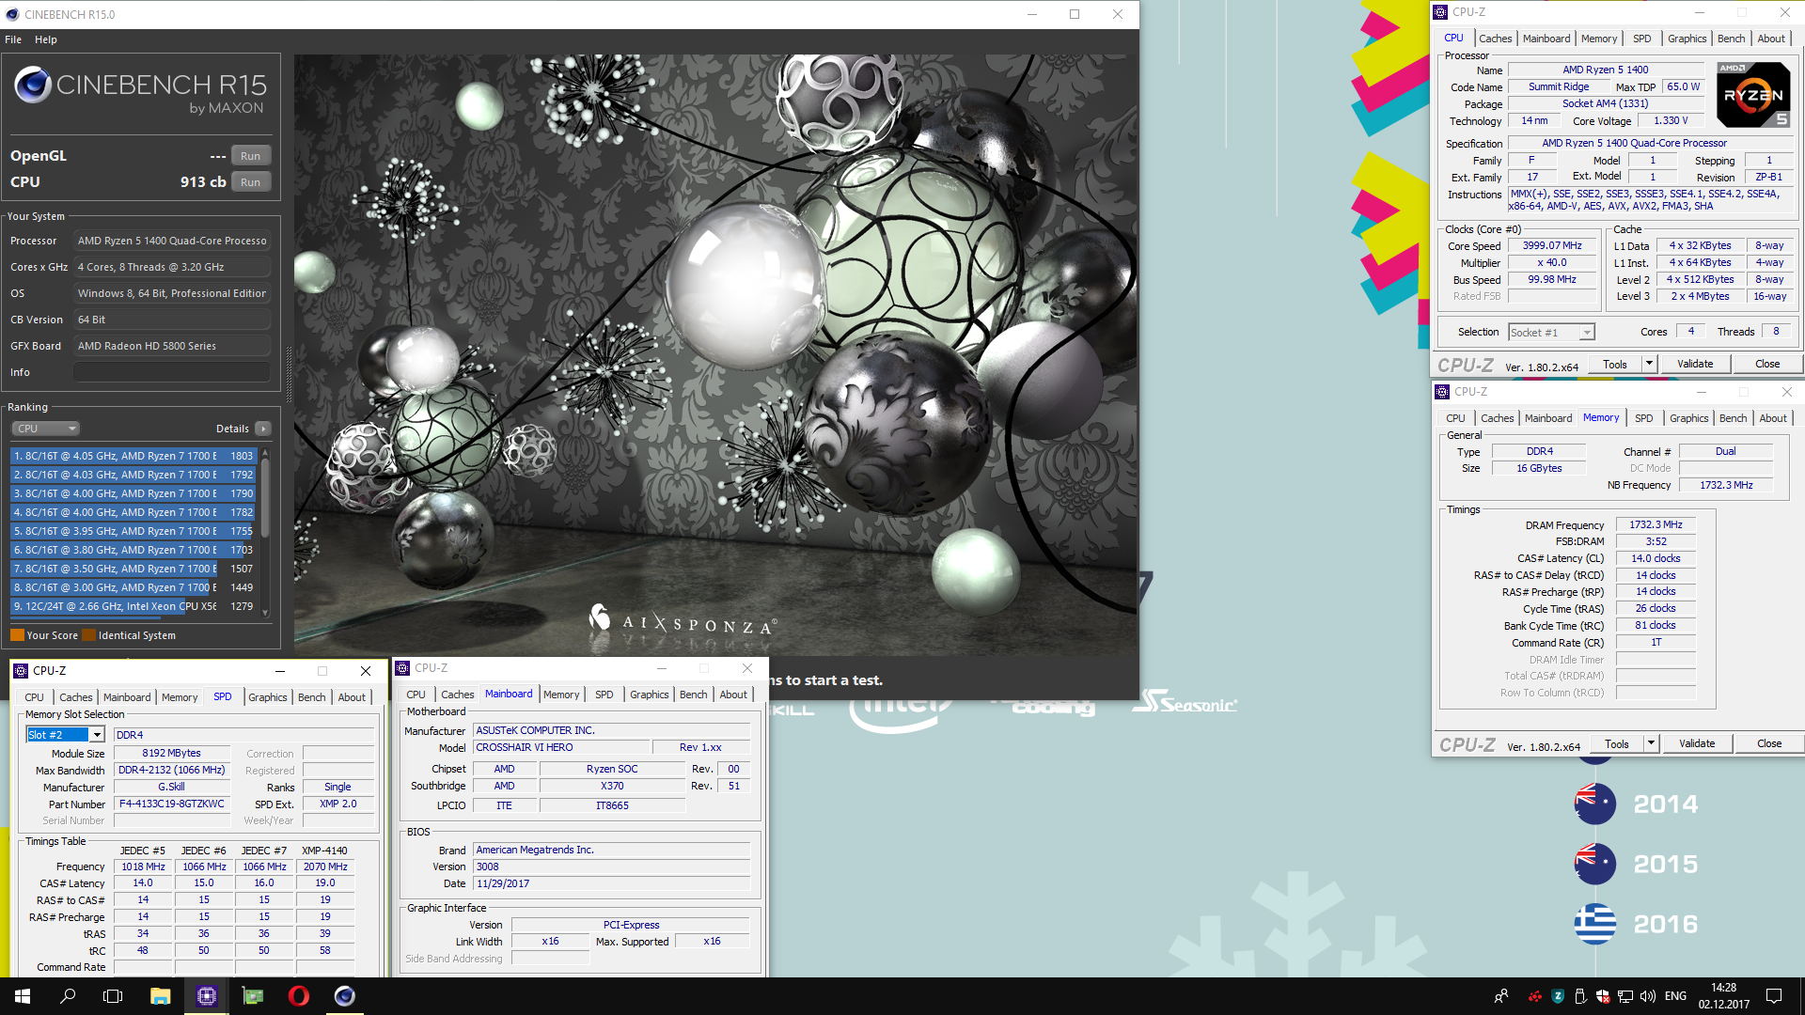1805x1015 pixels.
Task: Switch to Caches tab in CPU window
Action: click(x=1495, y=39)
